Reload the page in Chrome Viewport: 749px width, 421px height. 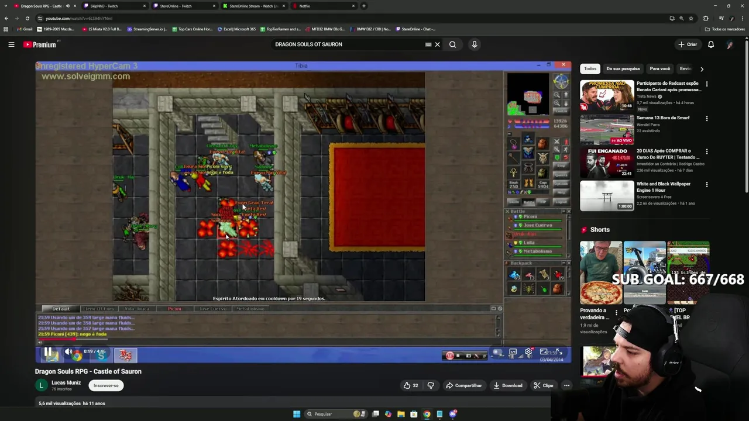tap(27, 18)
